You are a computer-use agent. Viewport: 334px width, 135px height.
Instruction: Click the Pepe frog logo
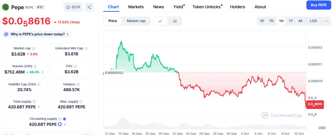coord(6,7)
